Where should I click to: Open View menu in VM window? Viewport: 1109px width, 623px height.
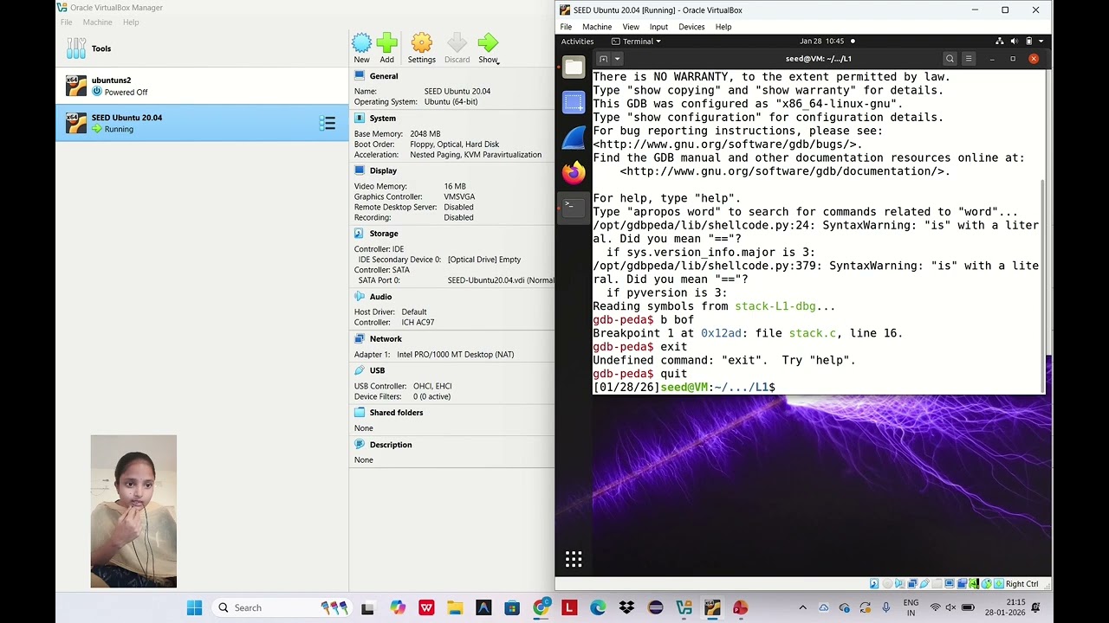(631, 27)
